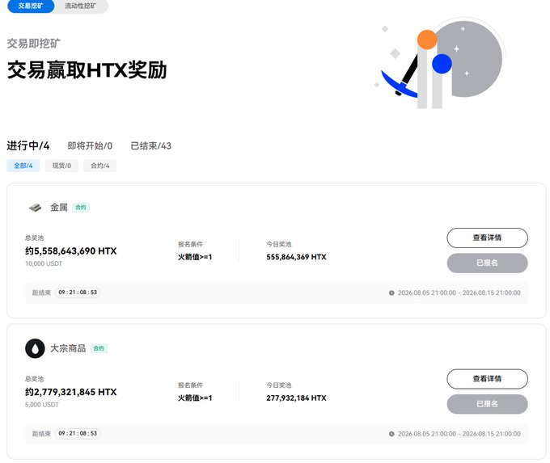Click 查看详情 for the 大宗商品 pool
550x463 pixels.
(x=487, y=378)
